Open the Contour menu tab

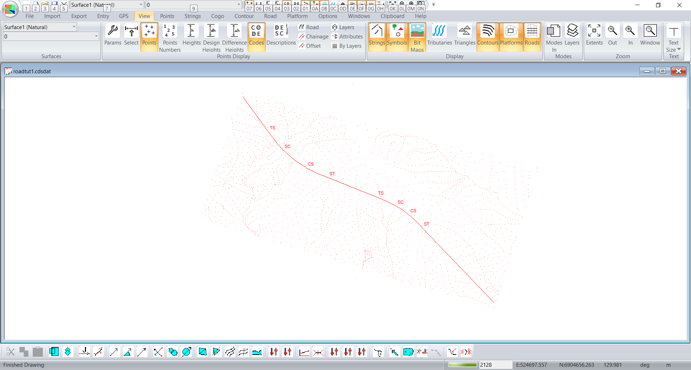pos(244,16)
